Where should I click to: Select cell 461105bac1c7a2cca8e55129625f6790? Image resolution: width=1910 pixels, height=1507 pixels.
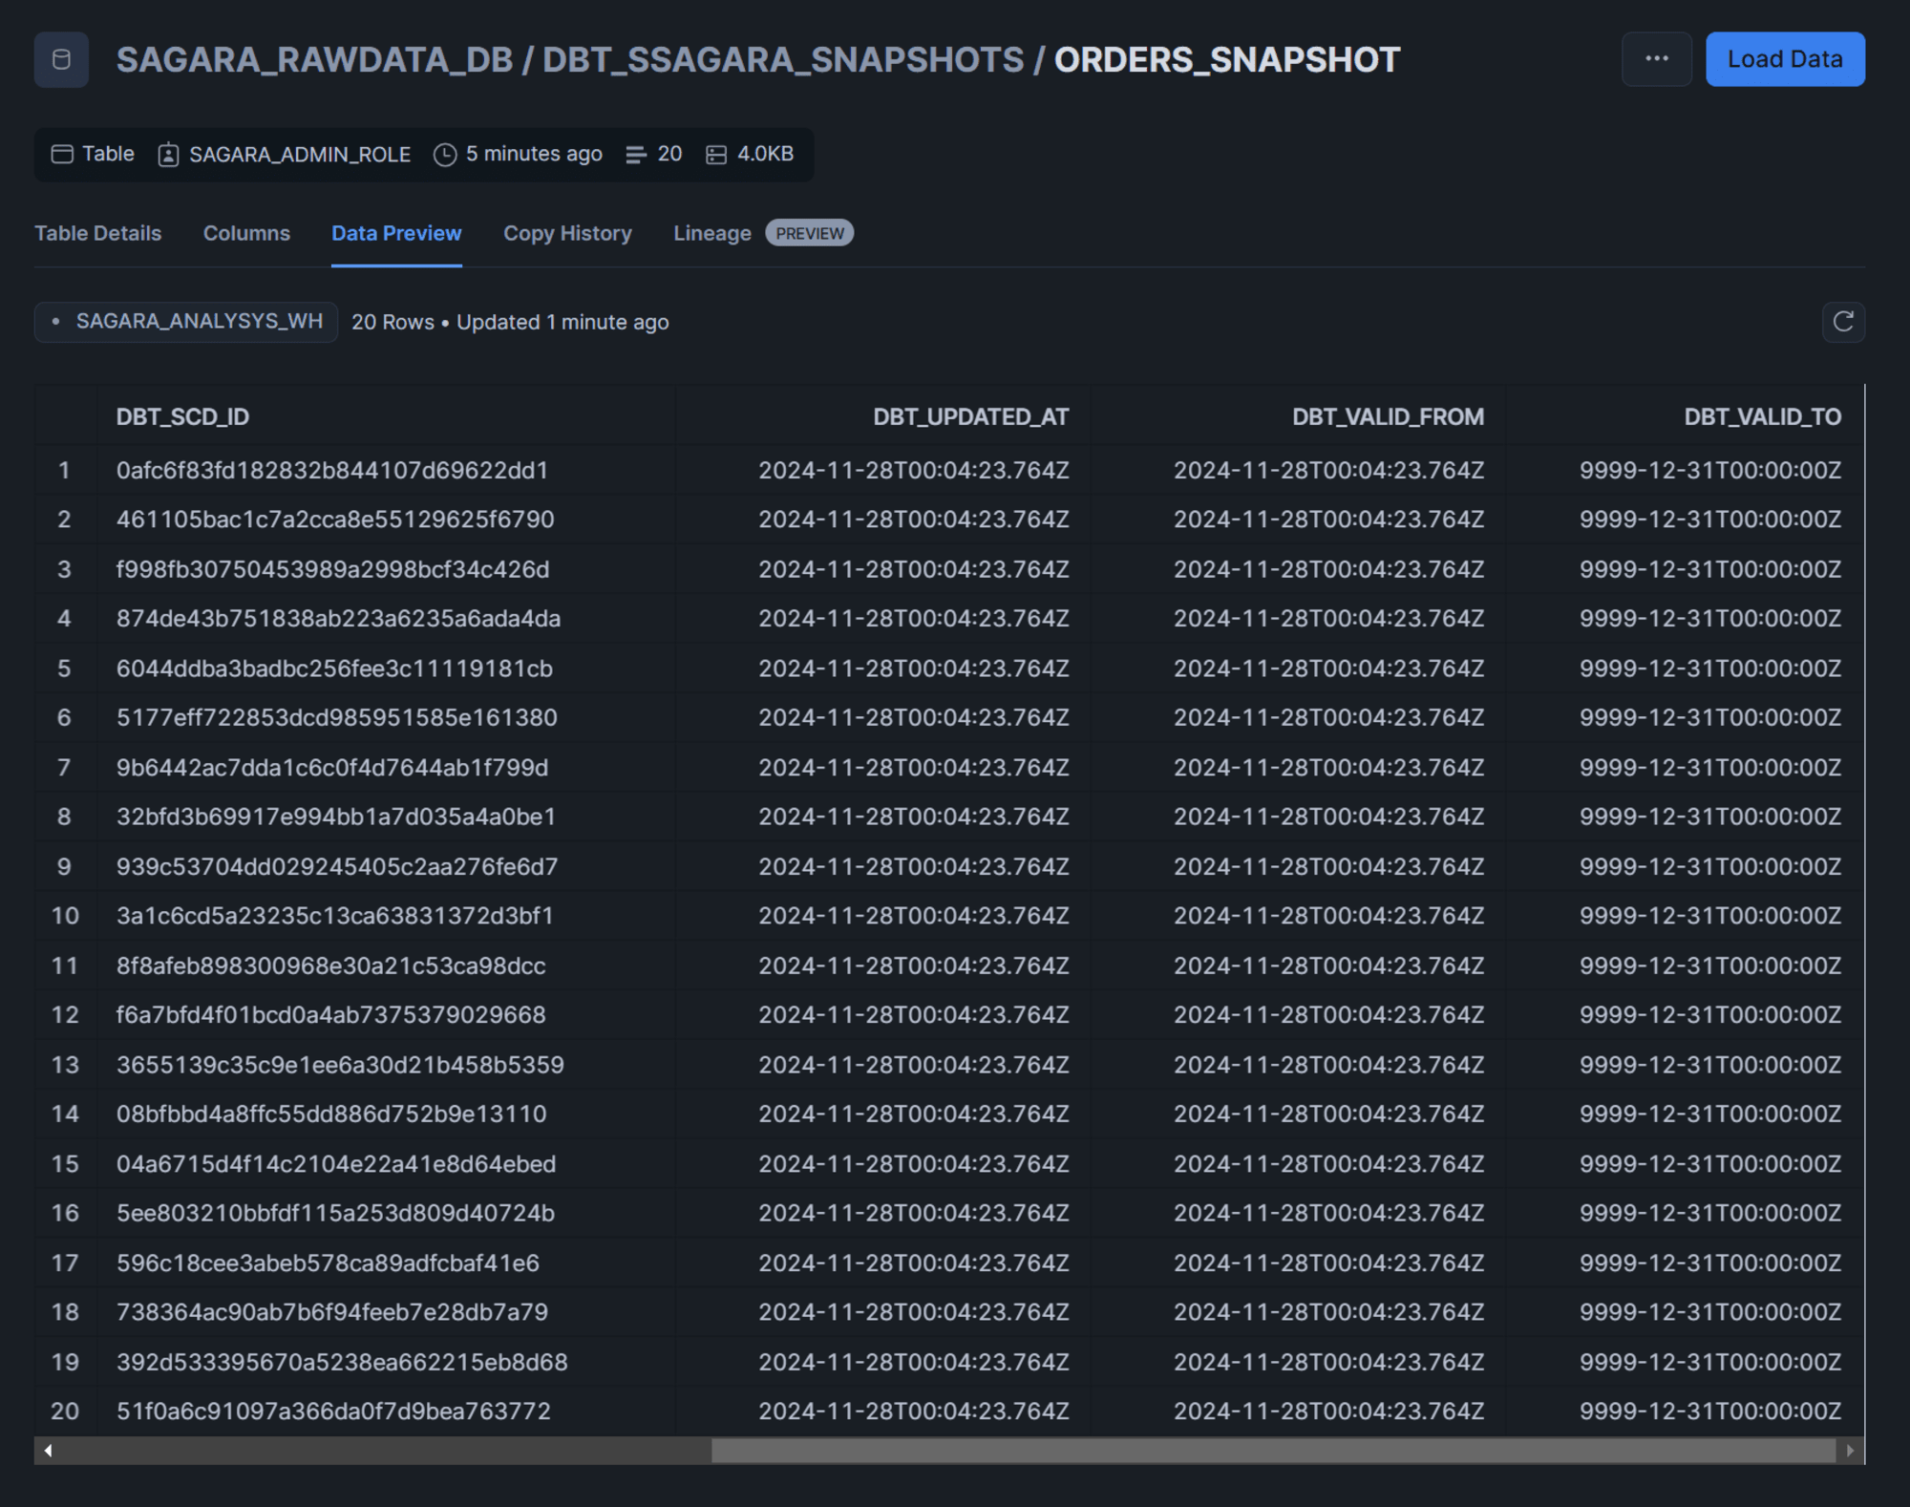click(386, 520)
